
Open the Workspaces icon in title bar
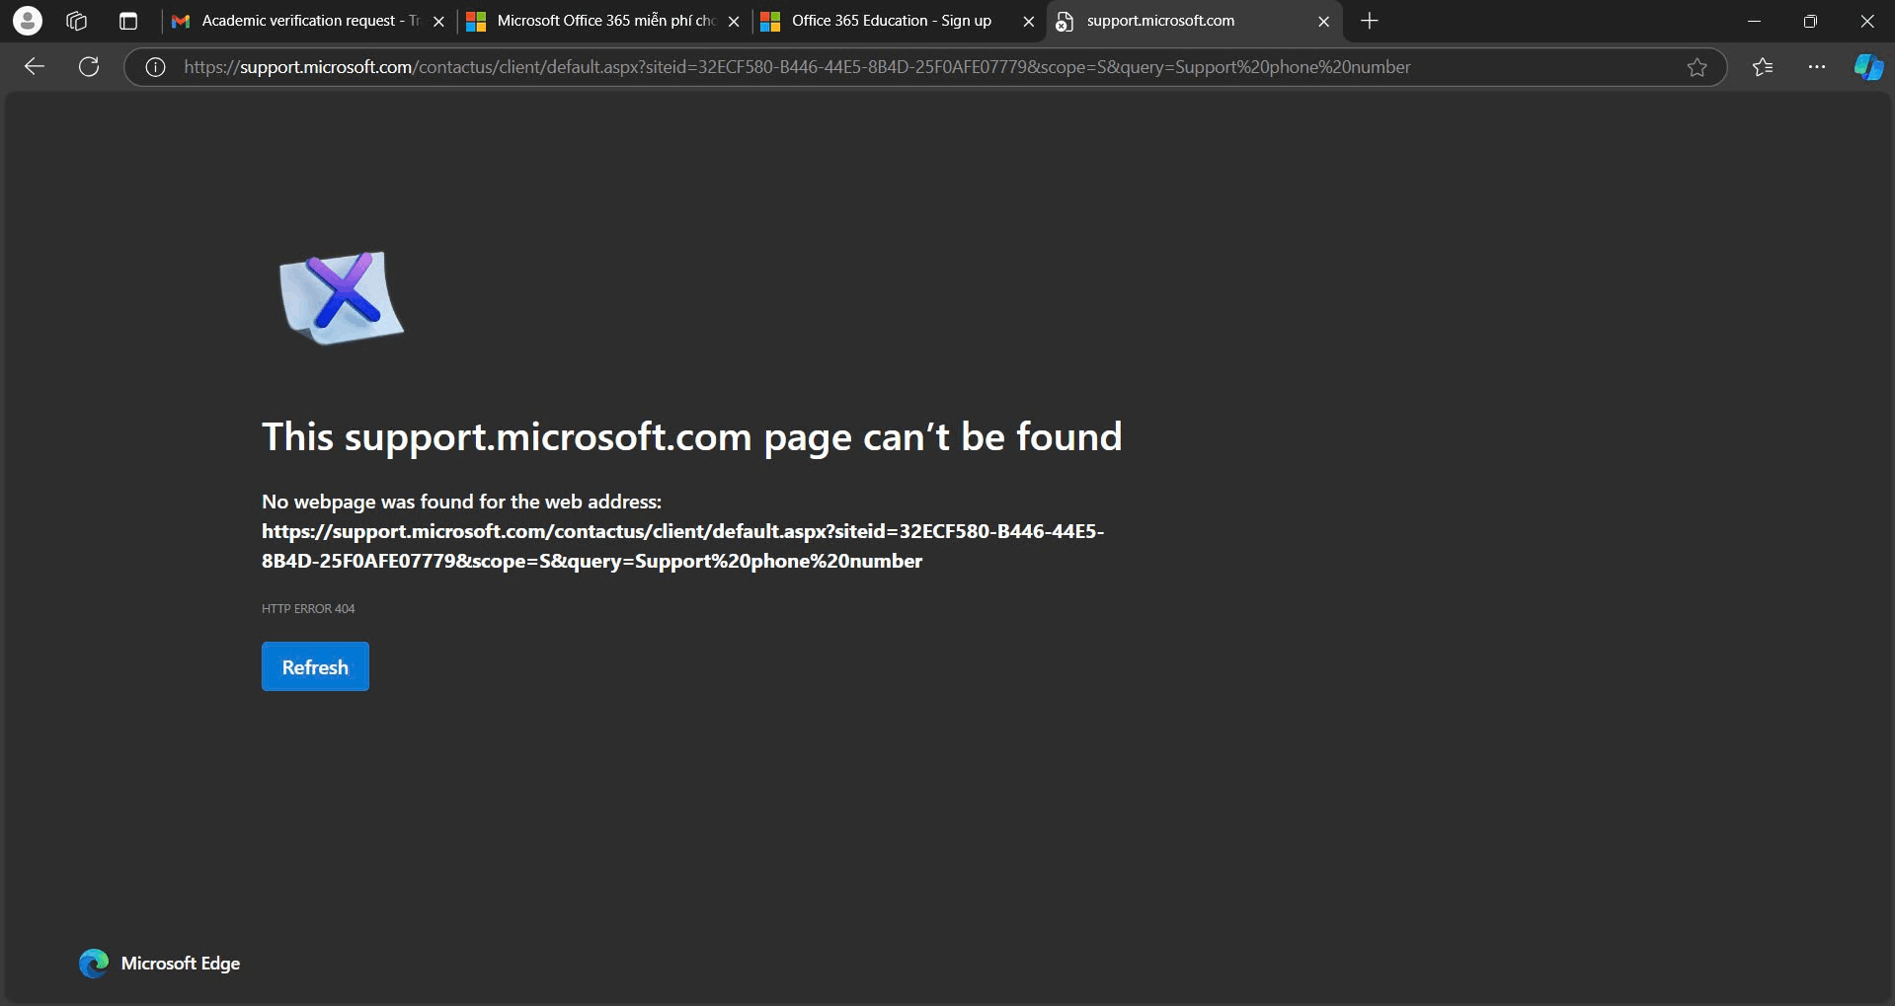pyautogui.click(x=77, y=21)
